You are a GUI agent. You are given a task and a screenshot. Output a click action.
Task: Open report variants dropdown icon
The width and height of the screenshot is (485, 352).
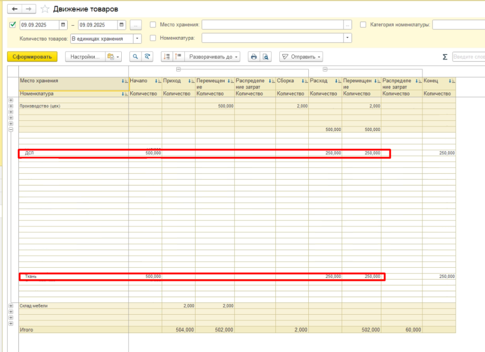coord(113,57)
